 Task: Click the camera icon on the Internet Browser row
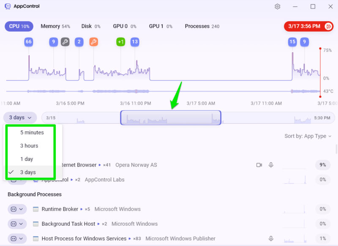(259, 165)
